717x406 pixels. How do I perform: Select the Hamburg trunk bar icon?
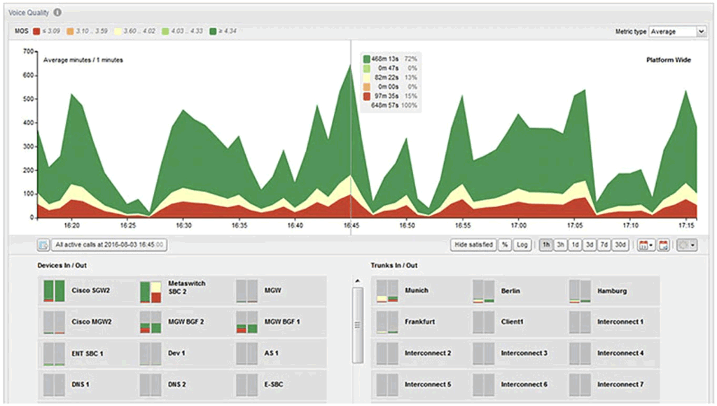580,291
